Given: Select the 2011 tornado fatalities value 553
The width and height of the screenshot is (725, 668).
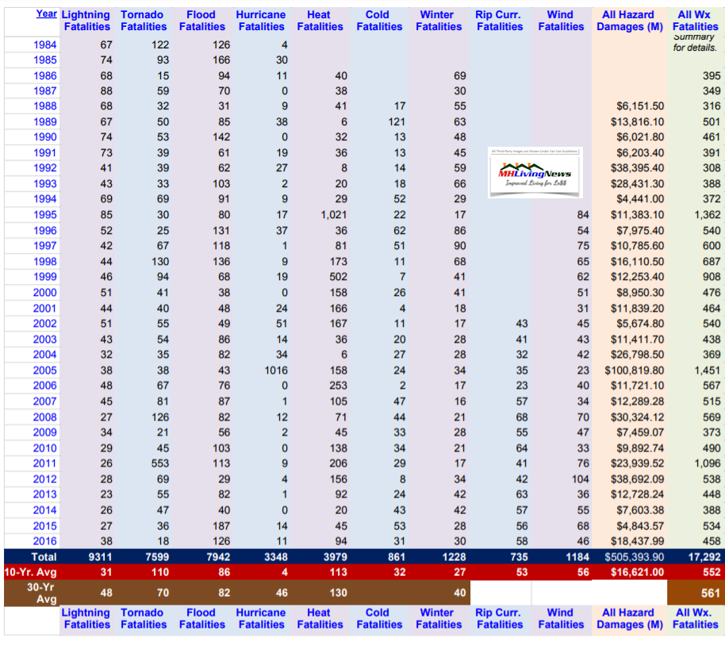Looking at the screenshot, I should (x=160, y=463).
